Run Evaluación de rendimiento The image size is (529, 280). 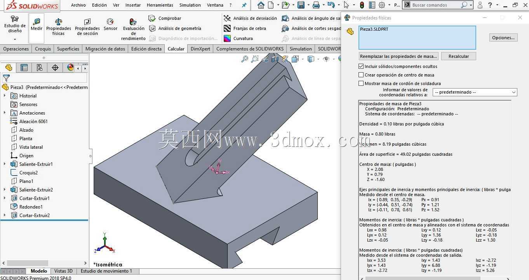[133, 29]
